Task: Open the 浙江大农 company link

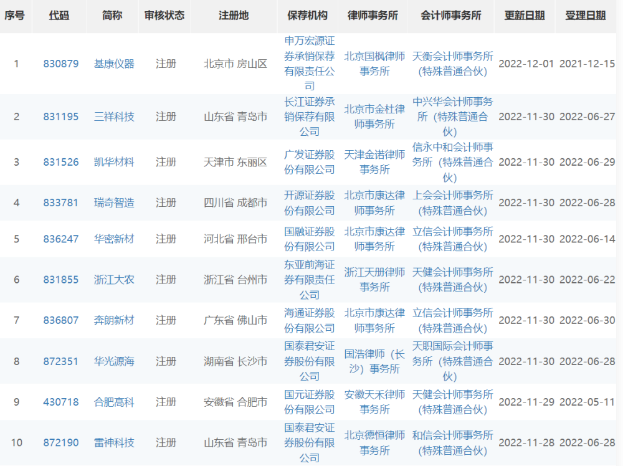Action: pos(114,280)
